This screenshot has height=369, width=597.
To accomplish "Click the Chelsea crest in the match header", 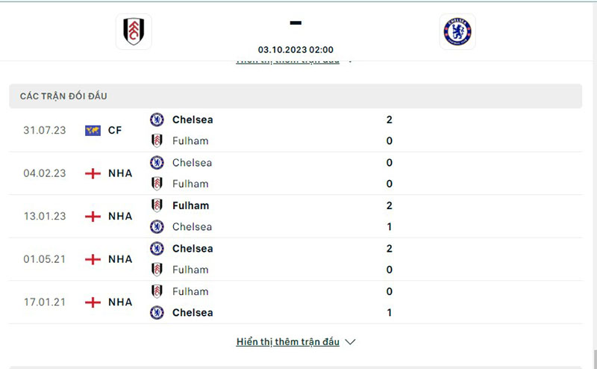I will click(457, 31).
